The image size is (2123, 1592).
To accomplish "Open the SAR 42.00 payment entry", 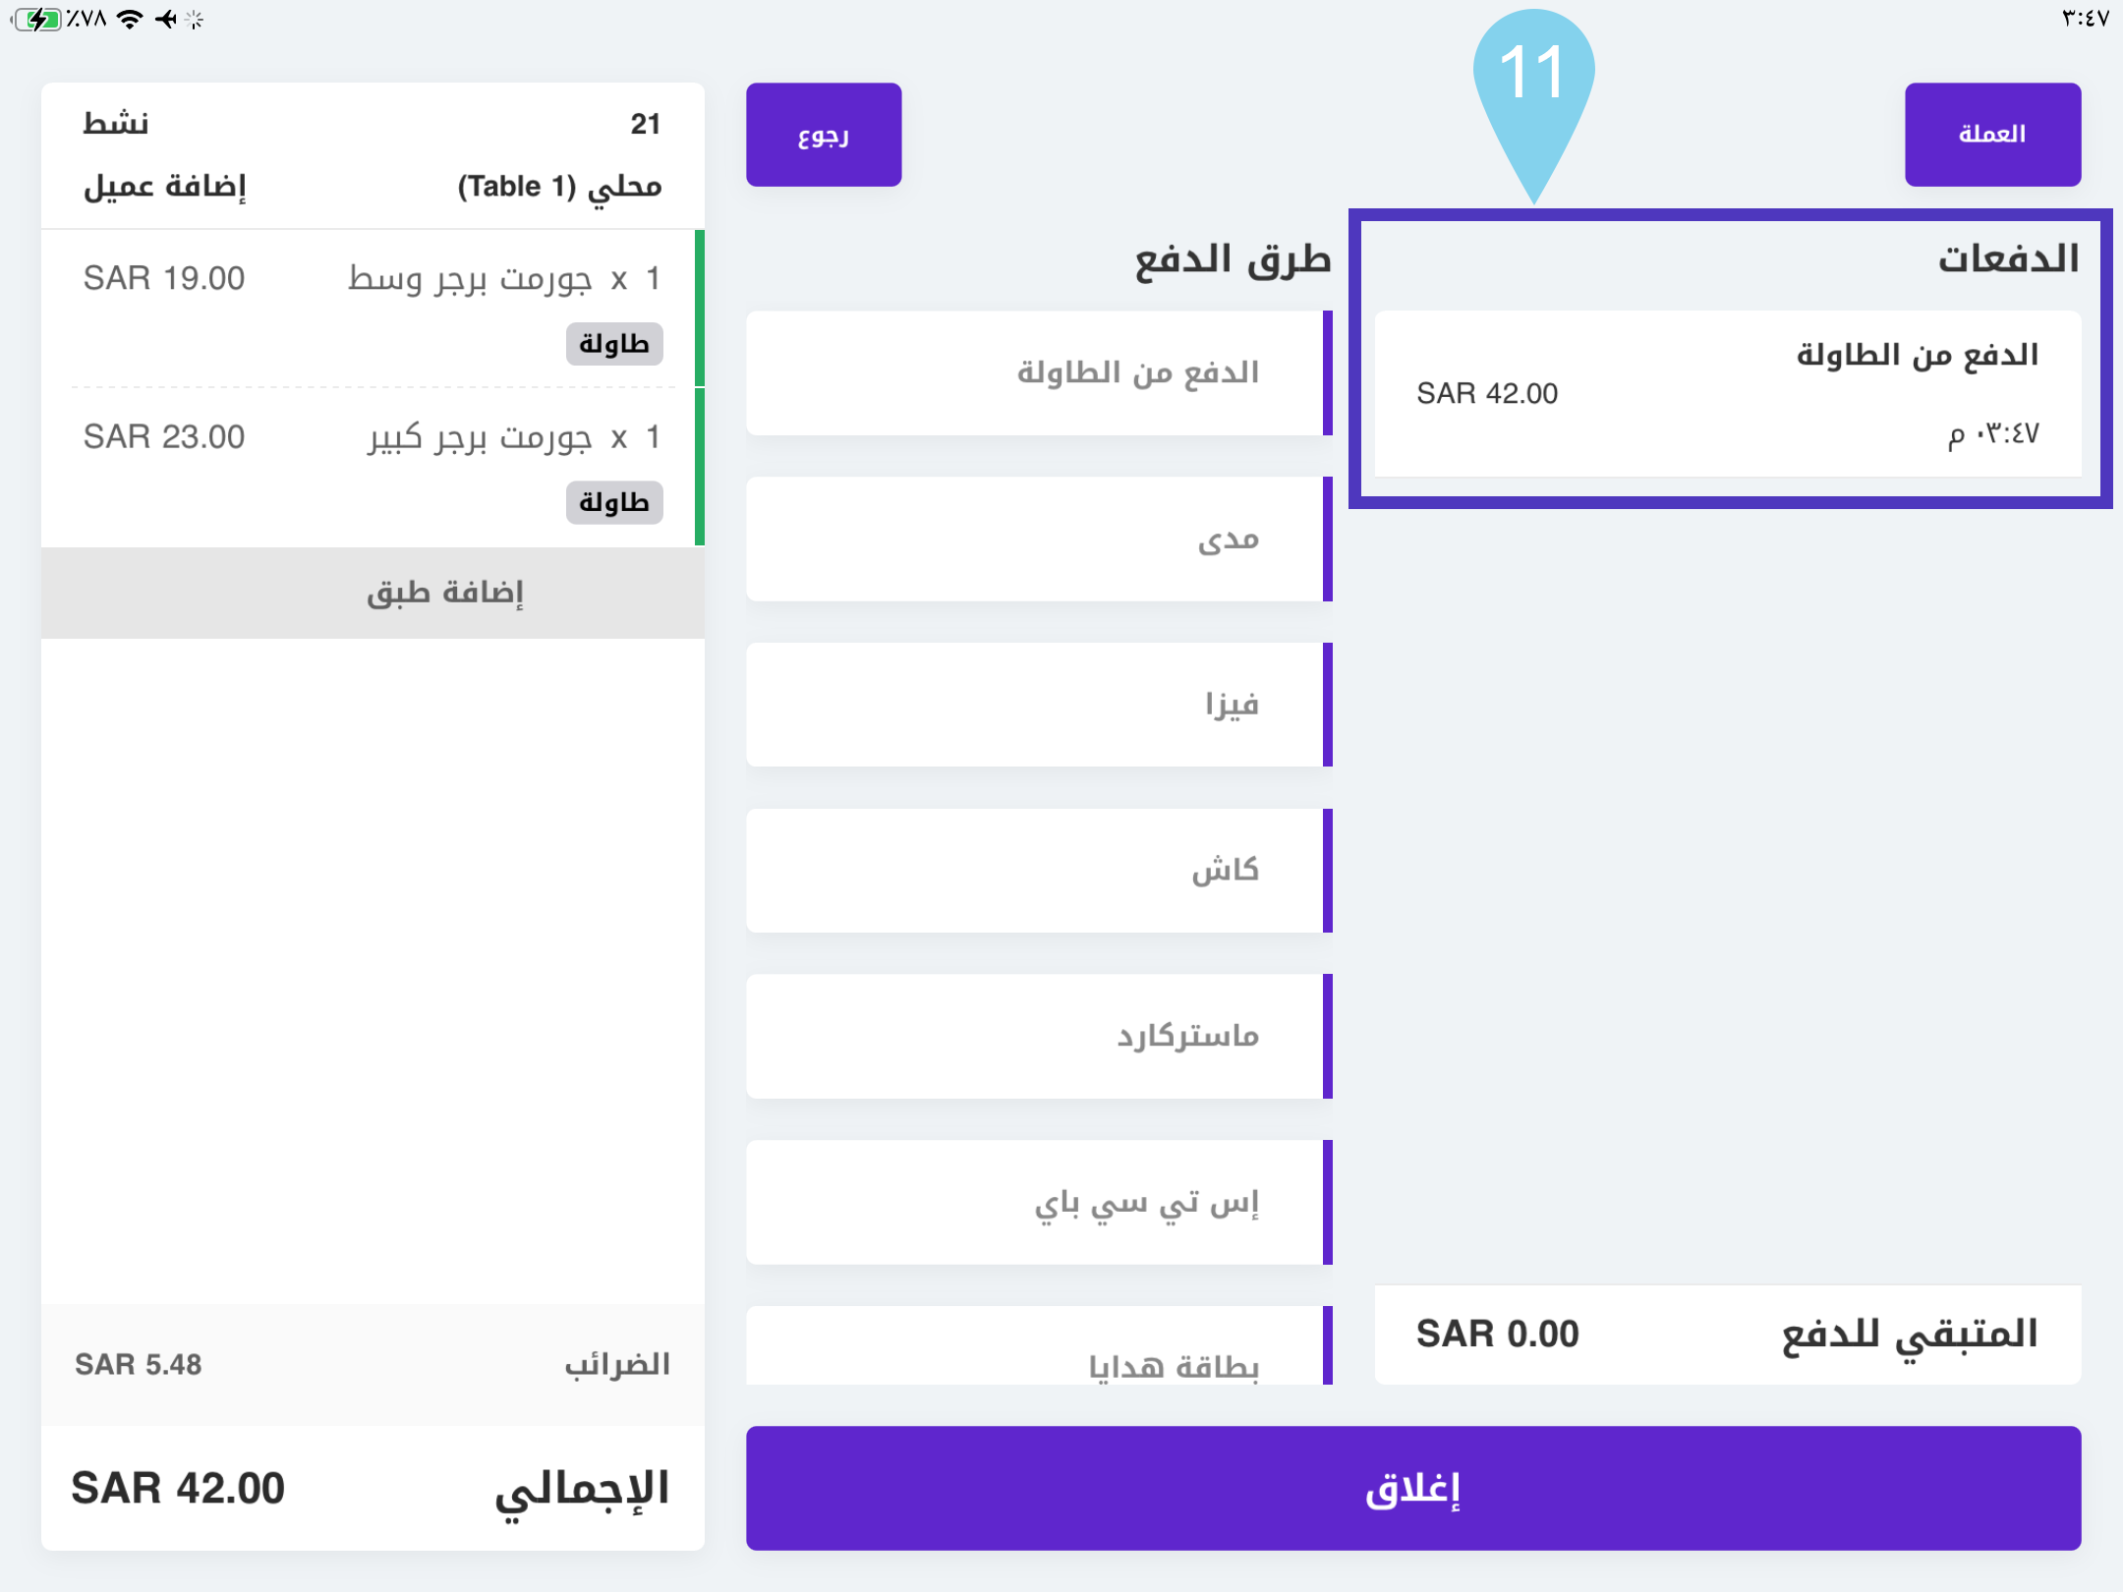I will click(1727, 394).
